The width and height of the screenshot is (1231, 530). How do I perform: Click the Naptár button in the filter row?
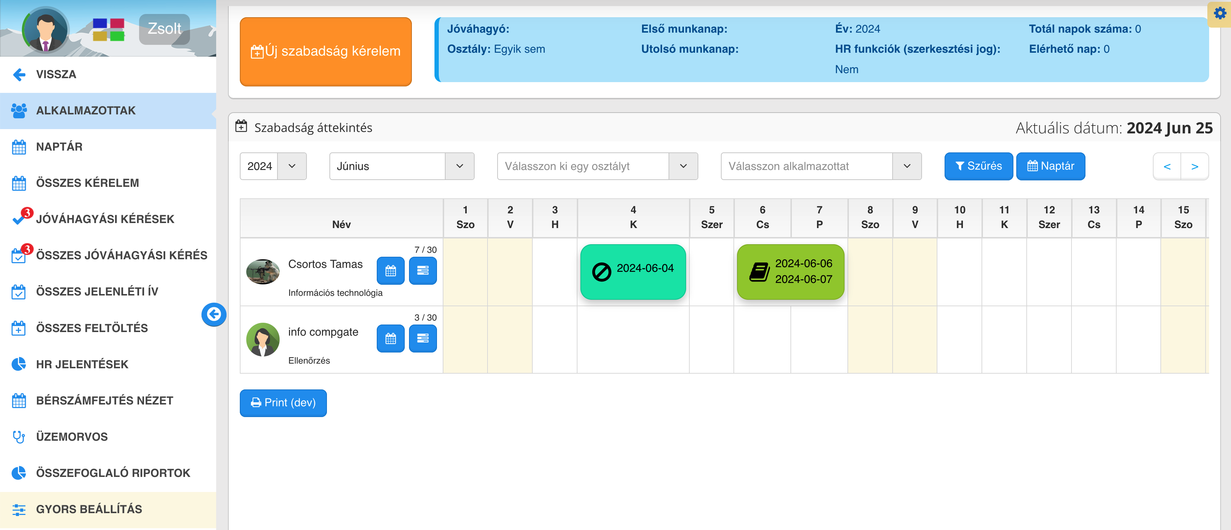coord(1050,166)
